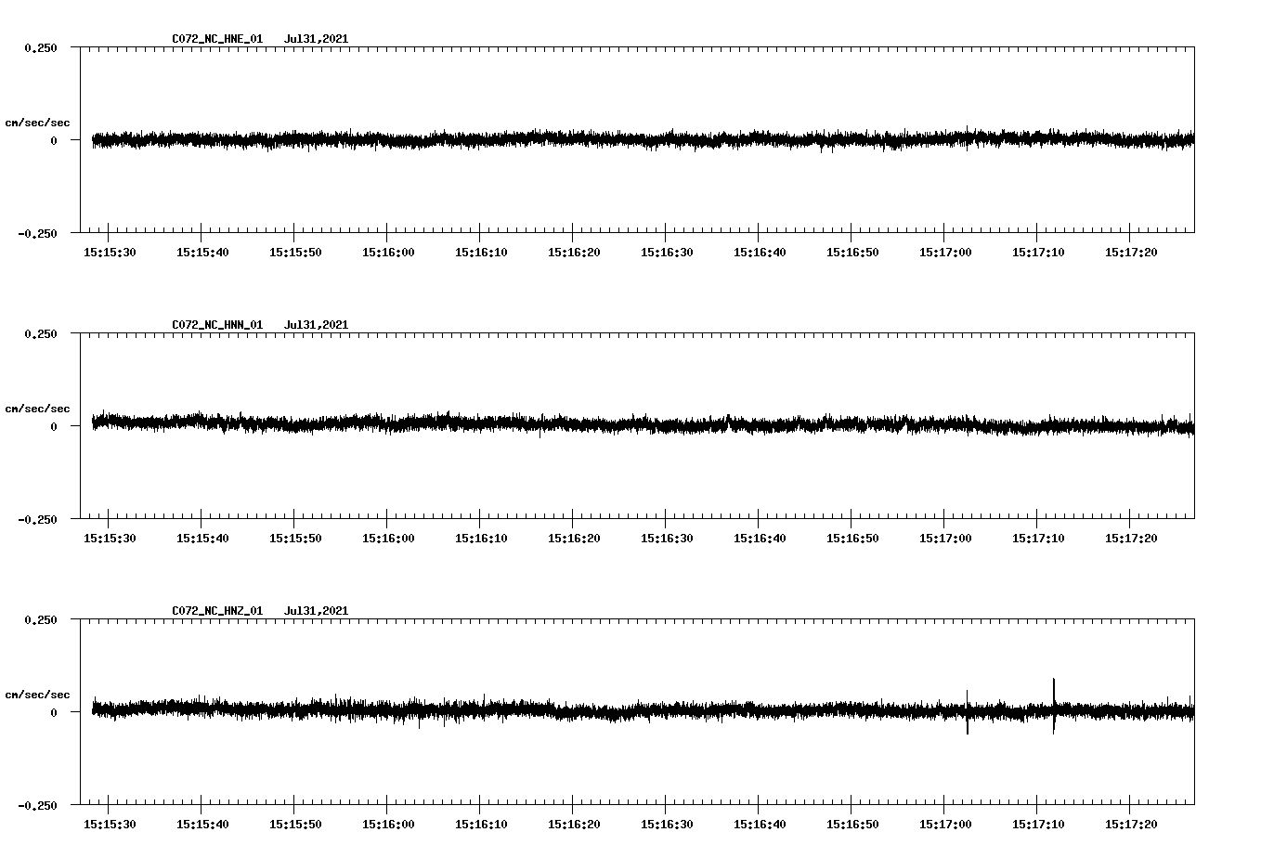
Task: Click the zero axis label on the HNZ plot
Action: pyautogui.click(x=54, y=713)
